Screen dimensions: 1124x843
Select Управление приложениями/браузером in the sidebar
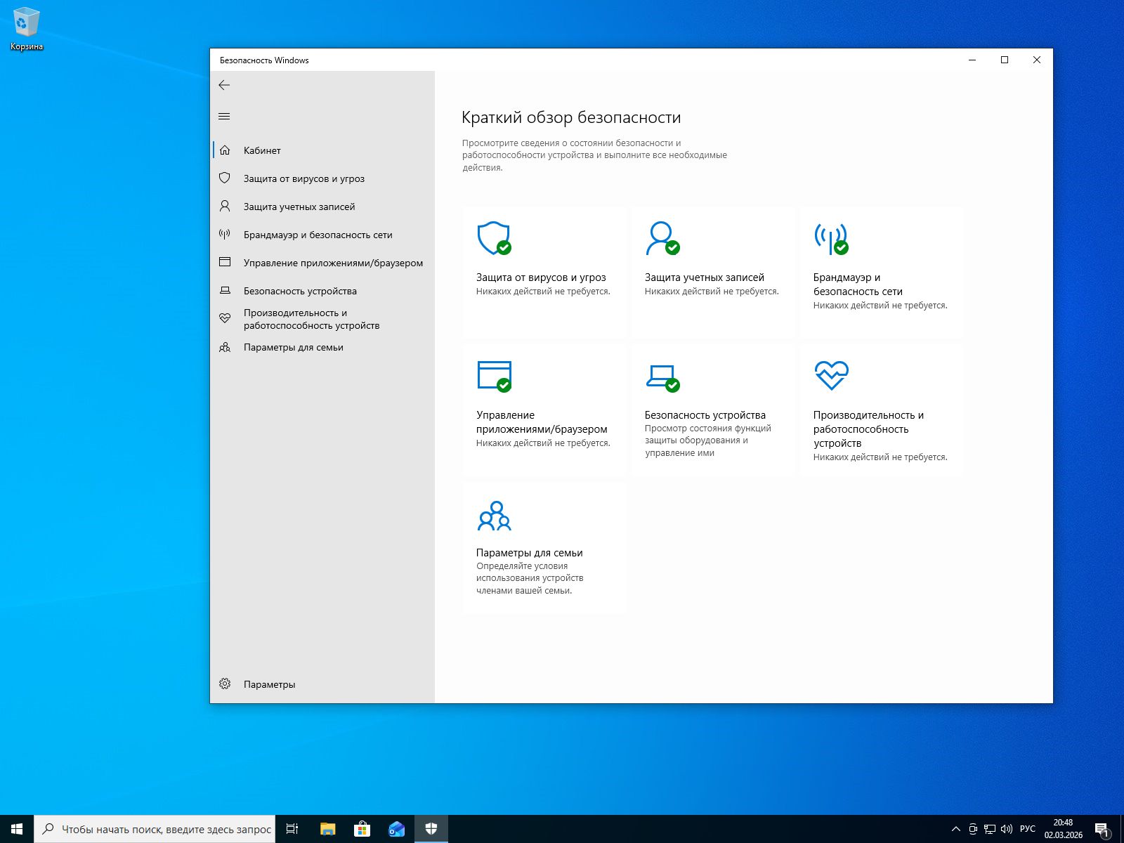333,263
